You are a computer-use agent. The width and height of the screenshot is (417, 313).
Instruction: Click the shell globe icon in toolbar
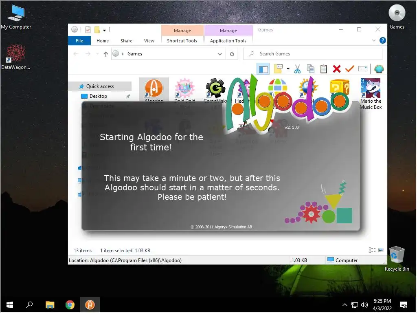(379, 69)
